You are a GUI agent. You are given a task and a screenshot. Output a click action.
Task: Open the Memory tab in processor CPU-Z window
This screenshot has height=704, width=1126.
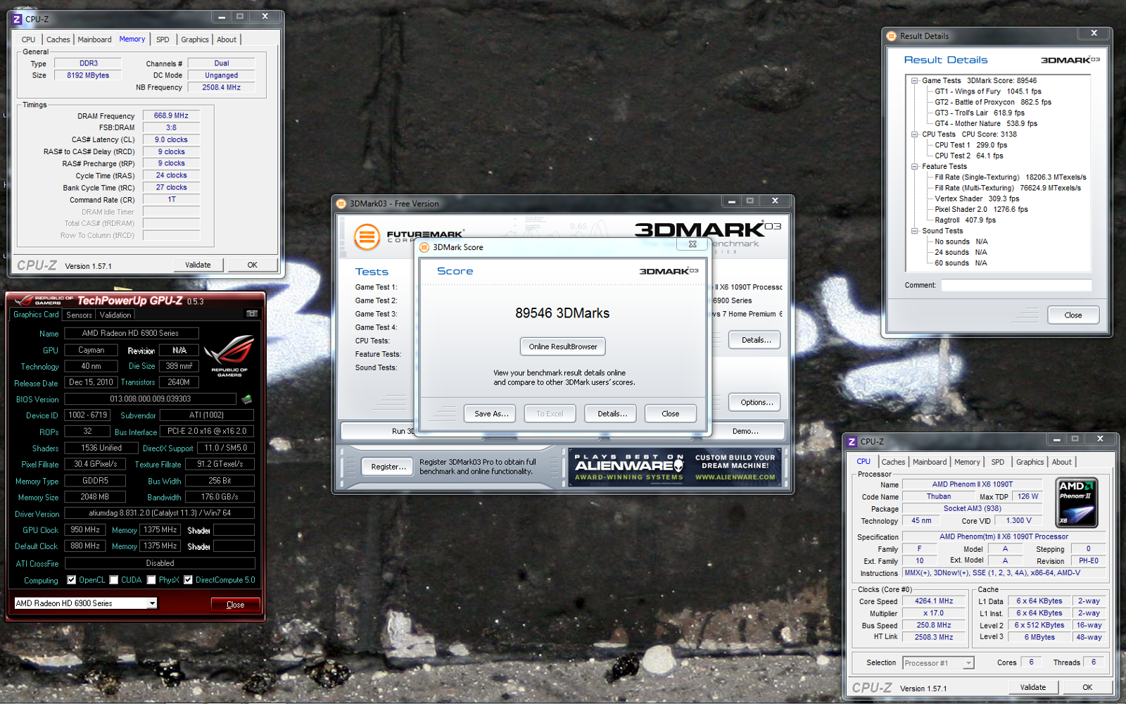[967, 463]
